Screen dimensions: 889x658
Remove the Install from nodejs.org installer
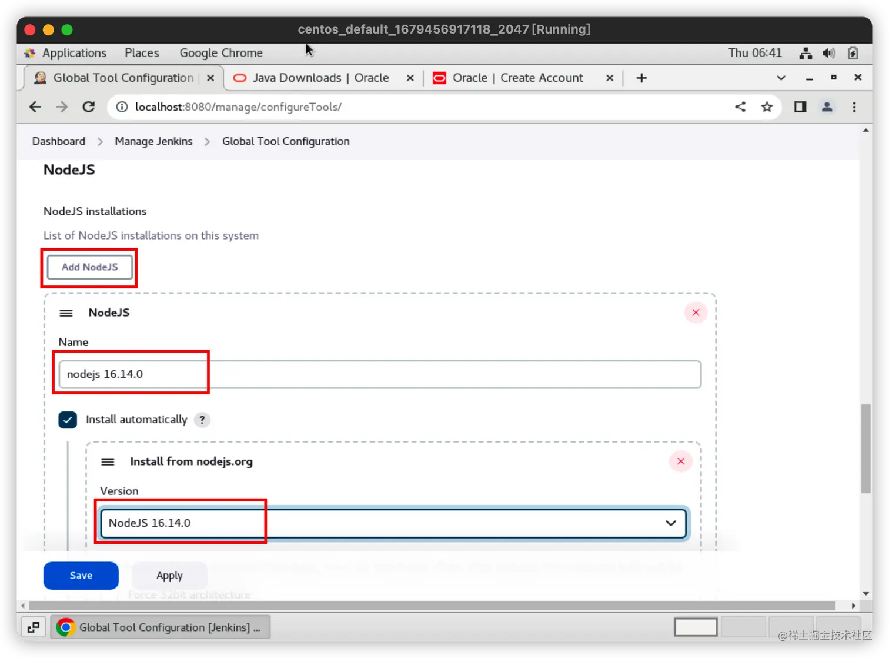tap(681, 461)
